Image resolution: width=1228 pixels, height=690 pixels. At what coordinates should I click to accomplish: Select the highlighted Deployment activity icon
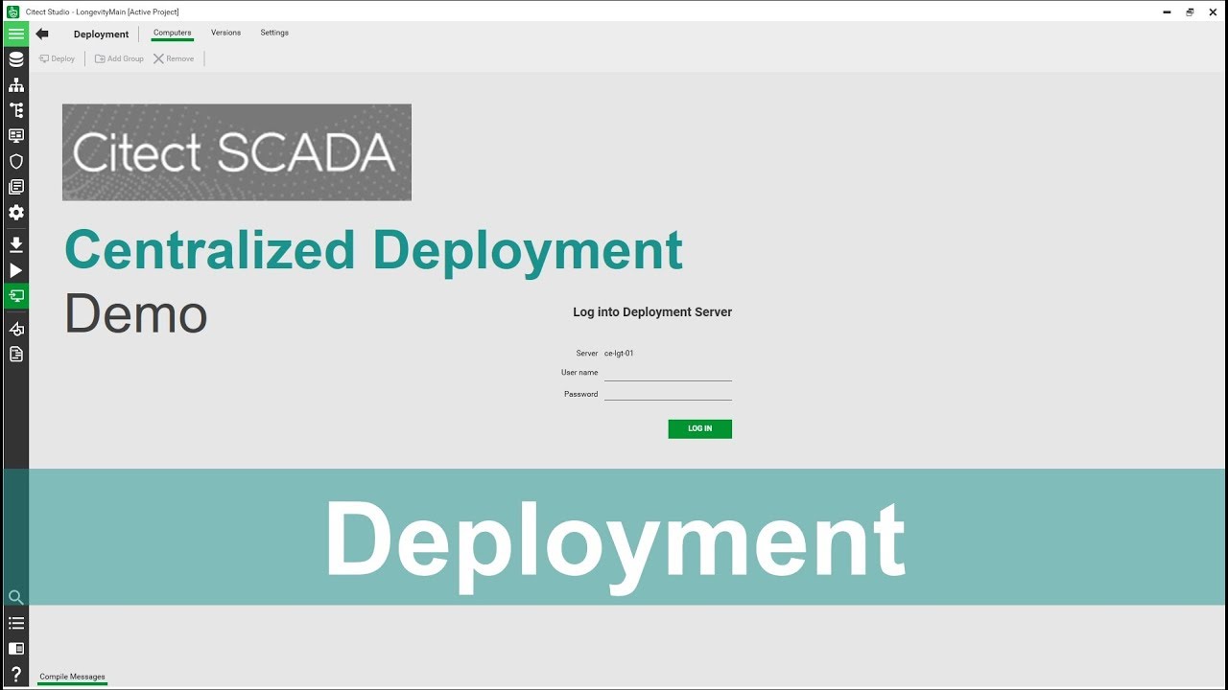[15, 296]
